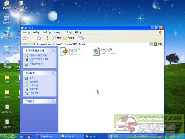This screenshot has height=139, width=185.
Task: Click the 开始 Start button
Action: [x=9, y=136]
